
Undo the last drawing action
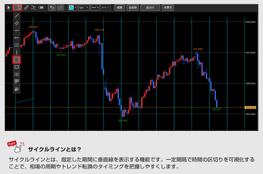52,8
